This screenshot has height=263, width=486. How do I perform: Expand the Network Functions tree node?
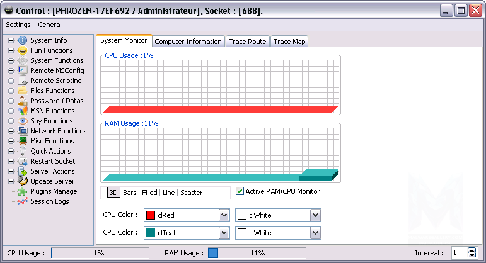[11, 131]
